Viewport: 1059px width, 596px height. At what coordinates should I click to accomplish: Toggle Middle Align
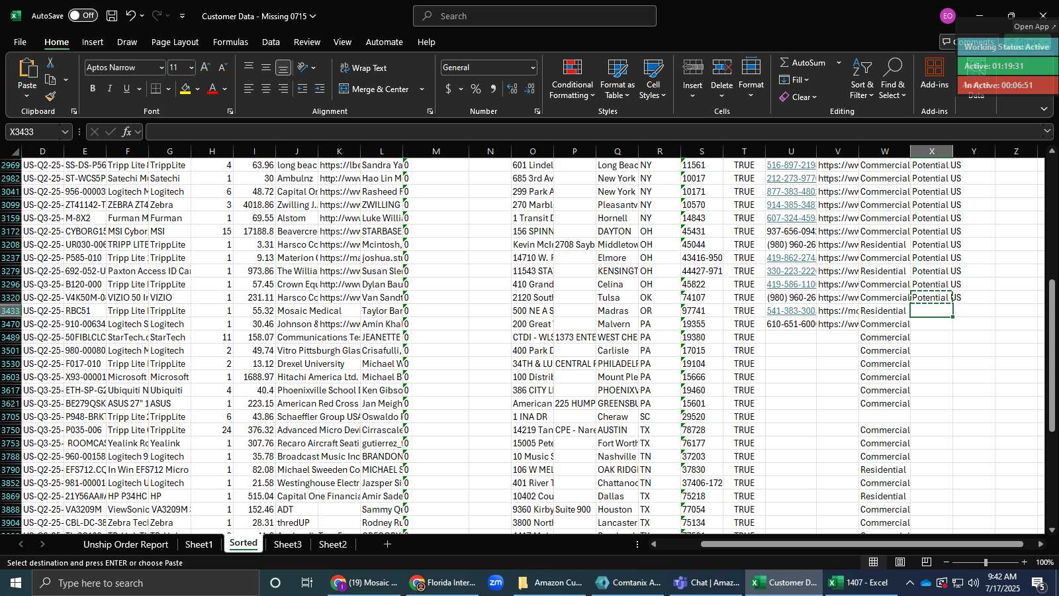(266, 68)
